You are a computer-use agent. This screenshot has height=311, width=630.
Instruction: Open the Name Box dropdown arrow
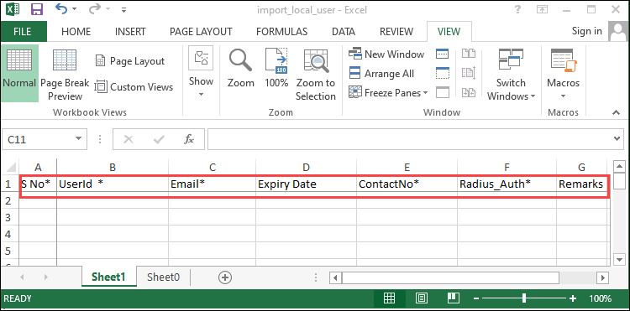click(78, 139)
